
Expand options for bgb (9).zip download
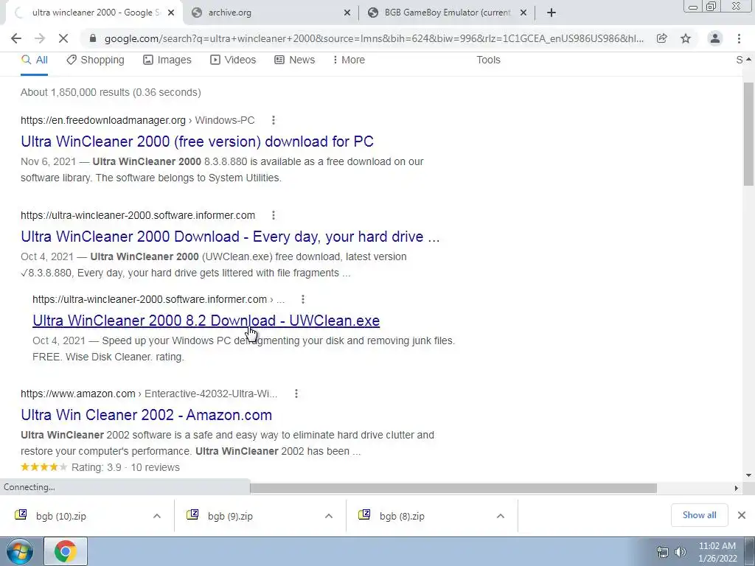pyautogui.click(x=329, y=516)
